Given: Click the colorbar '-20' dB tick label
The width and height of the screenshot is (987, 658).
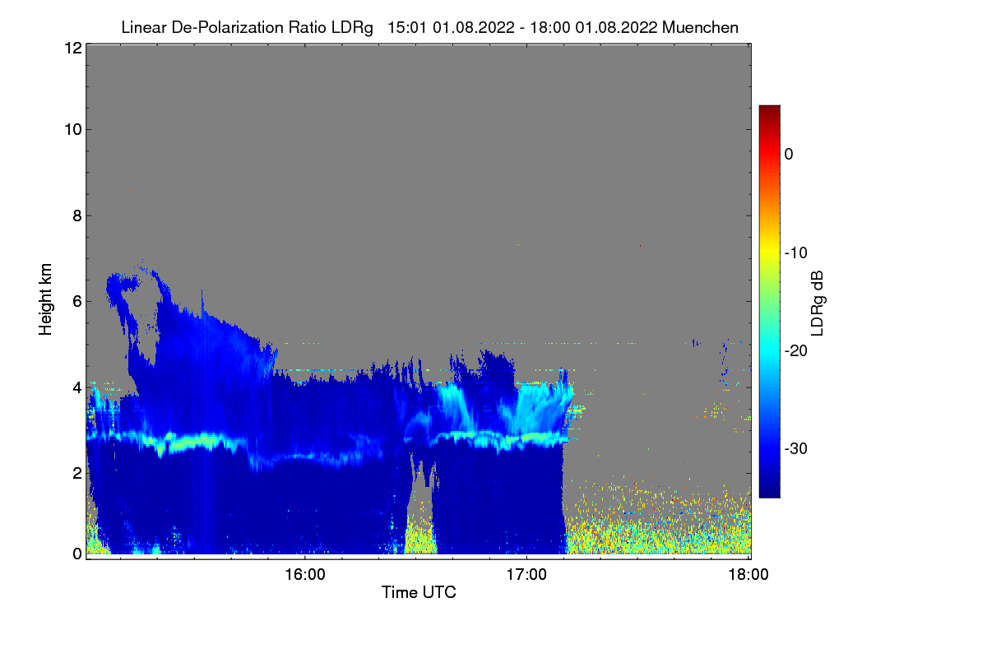Looking at the screenshot, I should [x=795, y=350].
